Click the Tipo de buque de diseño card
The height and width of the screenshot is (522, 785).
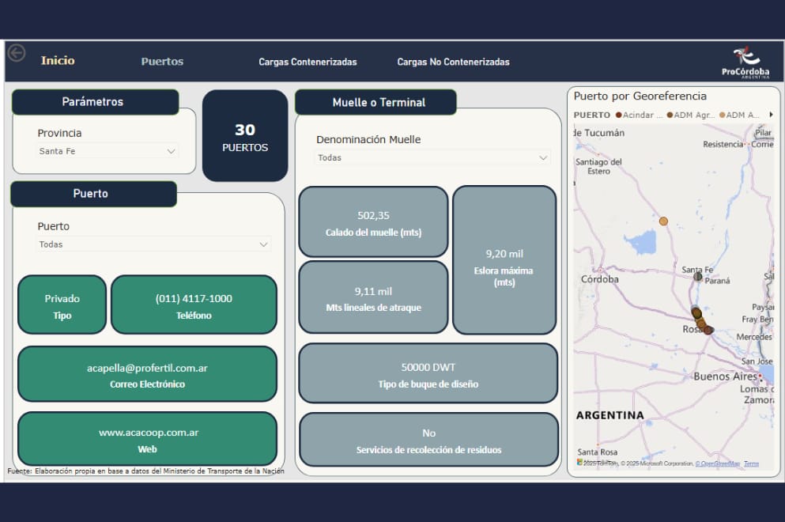[428, 373]
